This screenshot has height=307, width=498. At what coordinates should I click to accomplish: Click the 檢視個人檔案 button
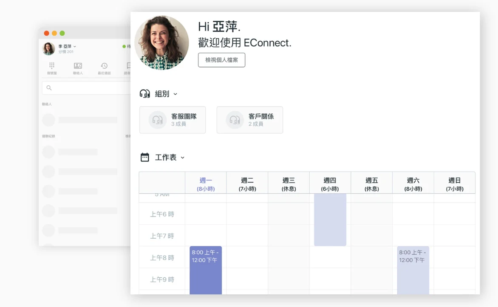click(221, 60)
